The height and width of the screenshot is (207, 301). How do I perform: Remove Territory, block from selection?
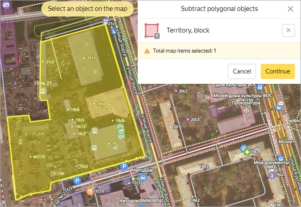288,30
